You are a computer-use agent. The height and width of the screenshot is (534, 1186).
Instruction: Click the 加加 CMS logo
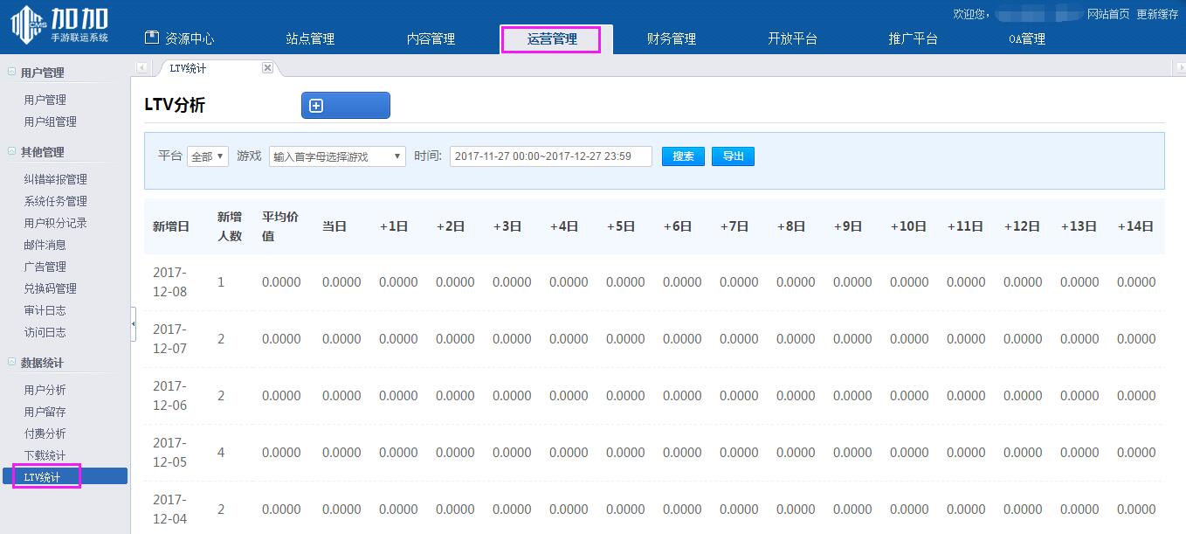pos(59,24)
